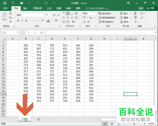
Task: Click the Decrease Indent icon
Action: click(x=64, y=22)
